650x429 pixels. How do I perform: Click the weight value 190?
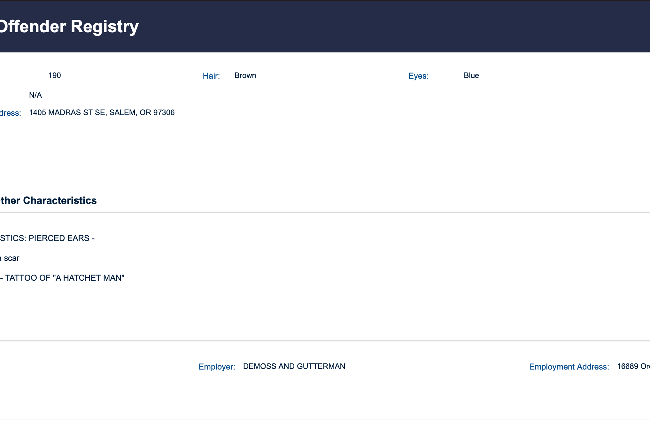tap(54, 75)
